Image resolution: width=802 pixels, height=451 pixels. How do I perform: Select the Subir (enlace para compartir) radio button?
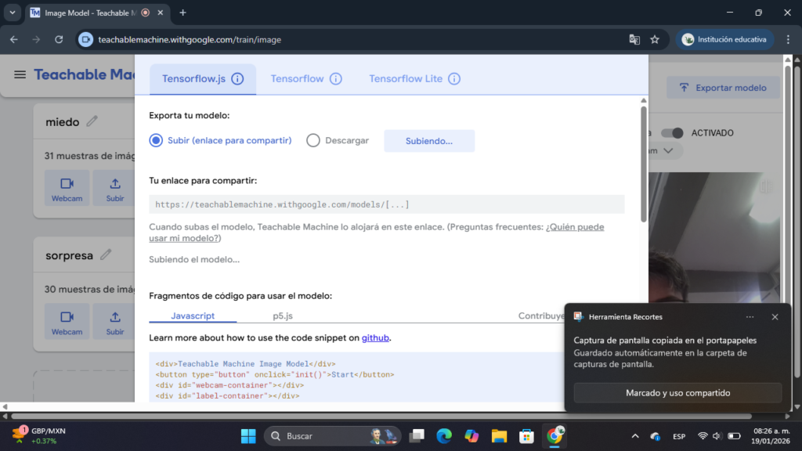click(156, 141)
